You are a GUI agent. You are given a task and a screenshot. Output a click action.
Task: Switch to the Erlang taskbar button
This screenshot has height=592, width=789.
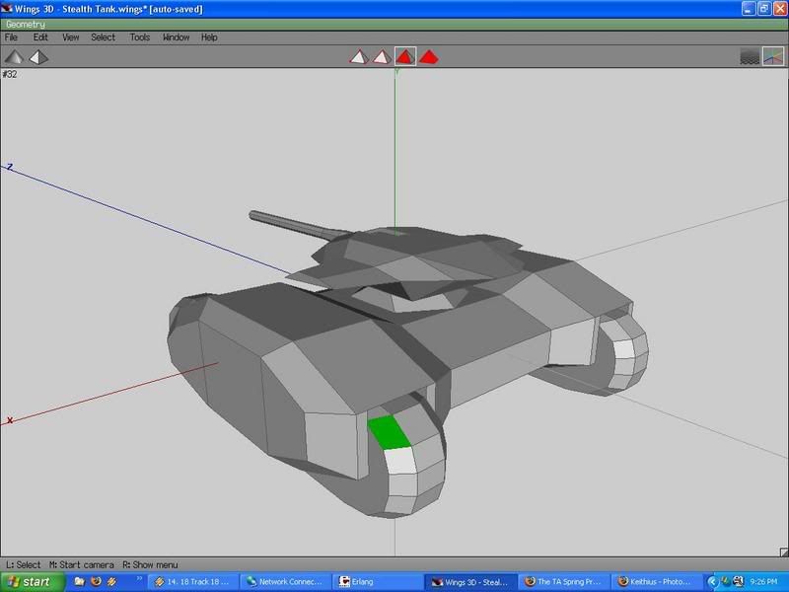pyautogui.click(x=378, y=582)
